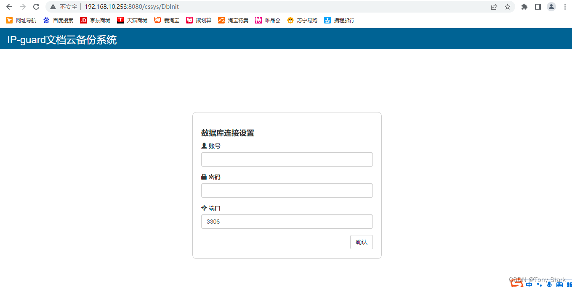Click the browser back arrow

pyautogui.click(x=9, y=7)
